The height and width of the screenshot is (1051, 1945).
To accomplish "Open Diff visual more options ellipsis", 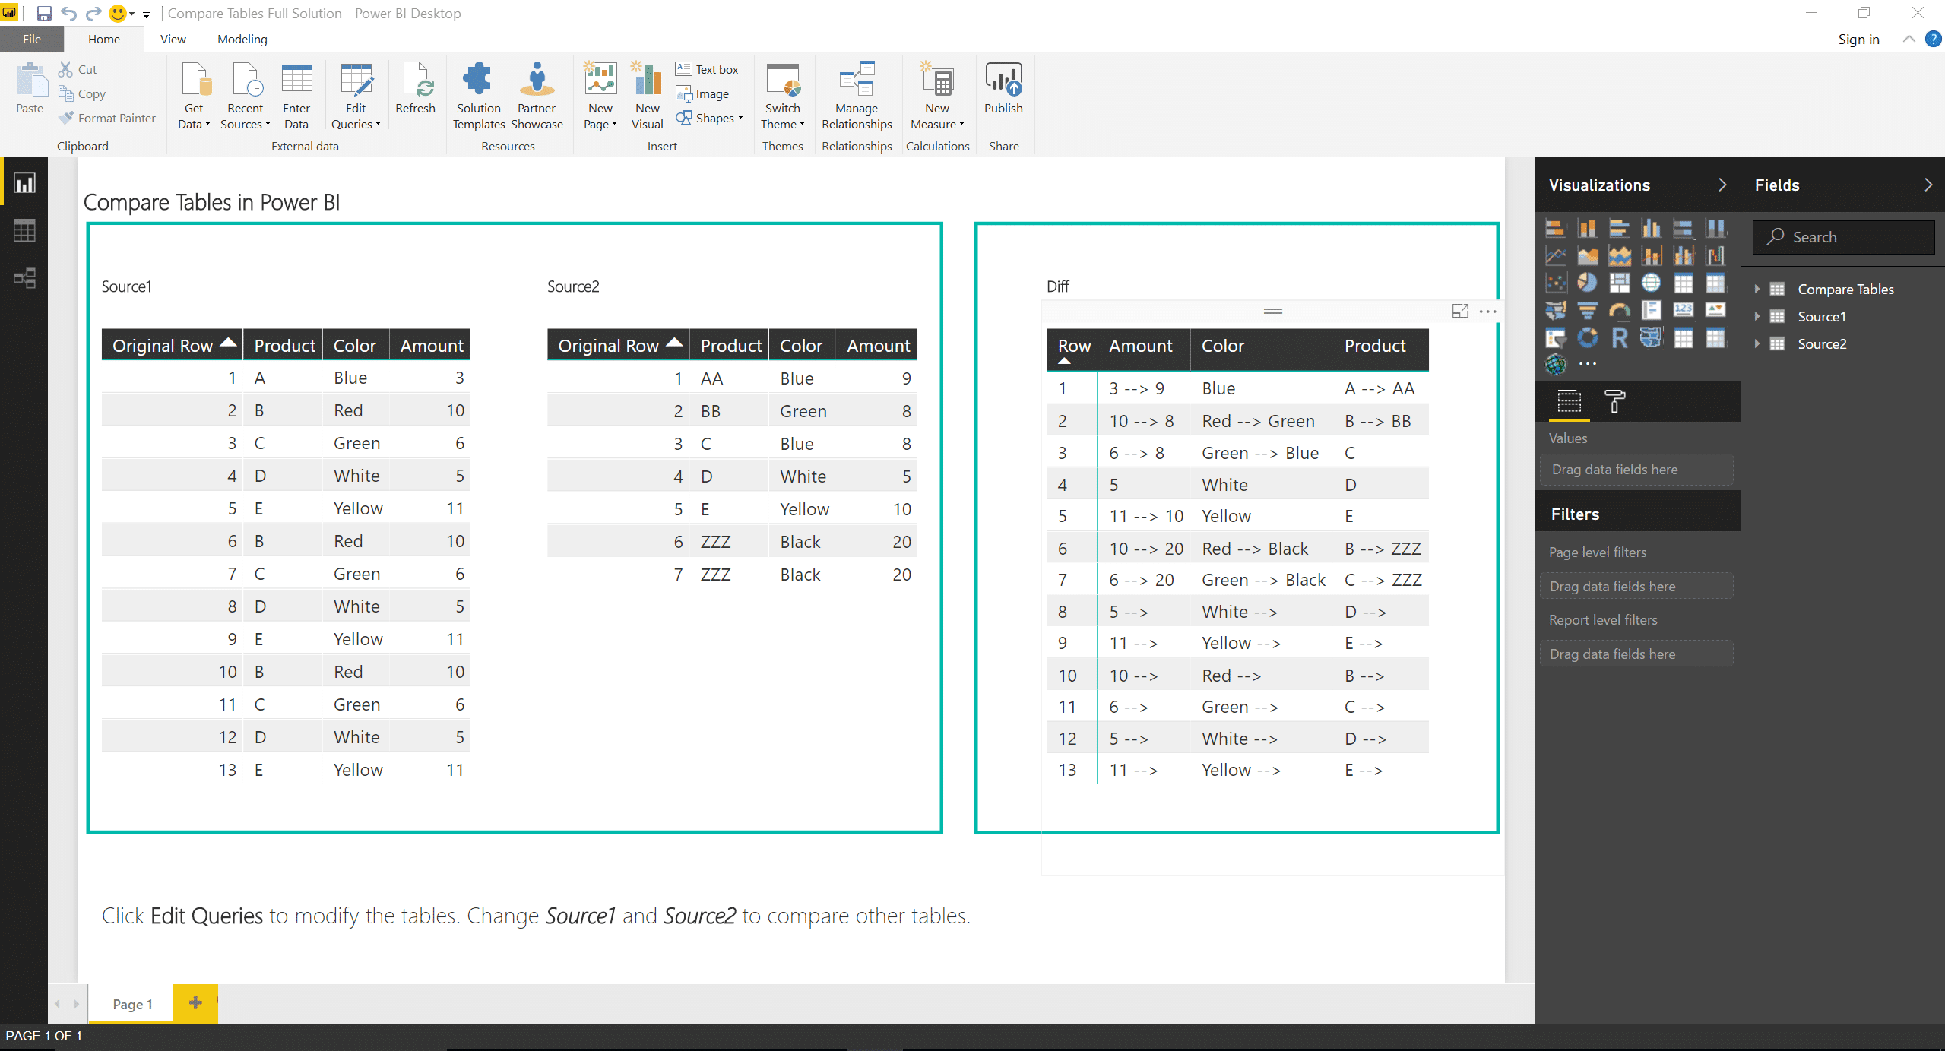I will pyautogui.click(x=1488, y=311).
